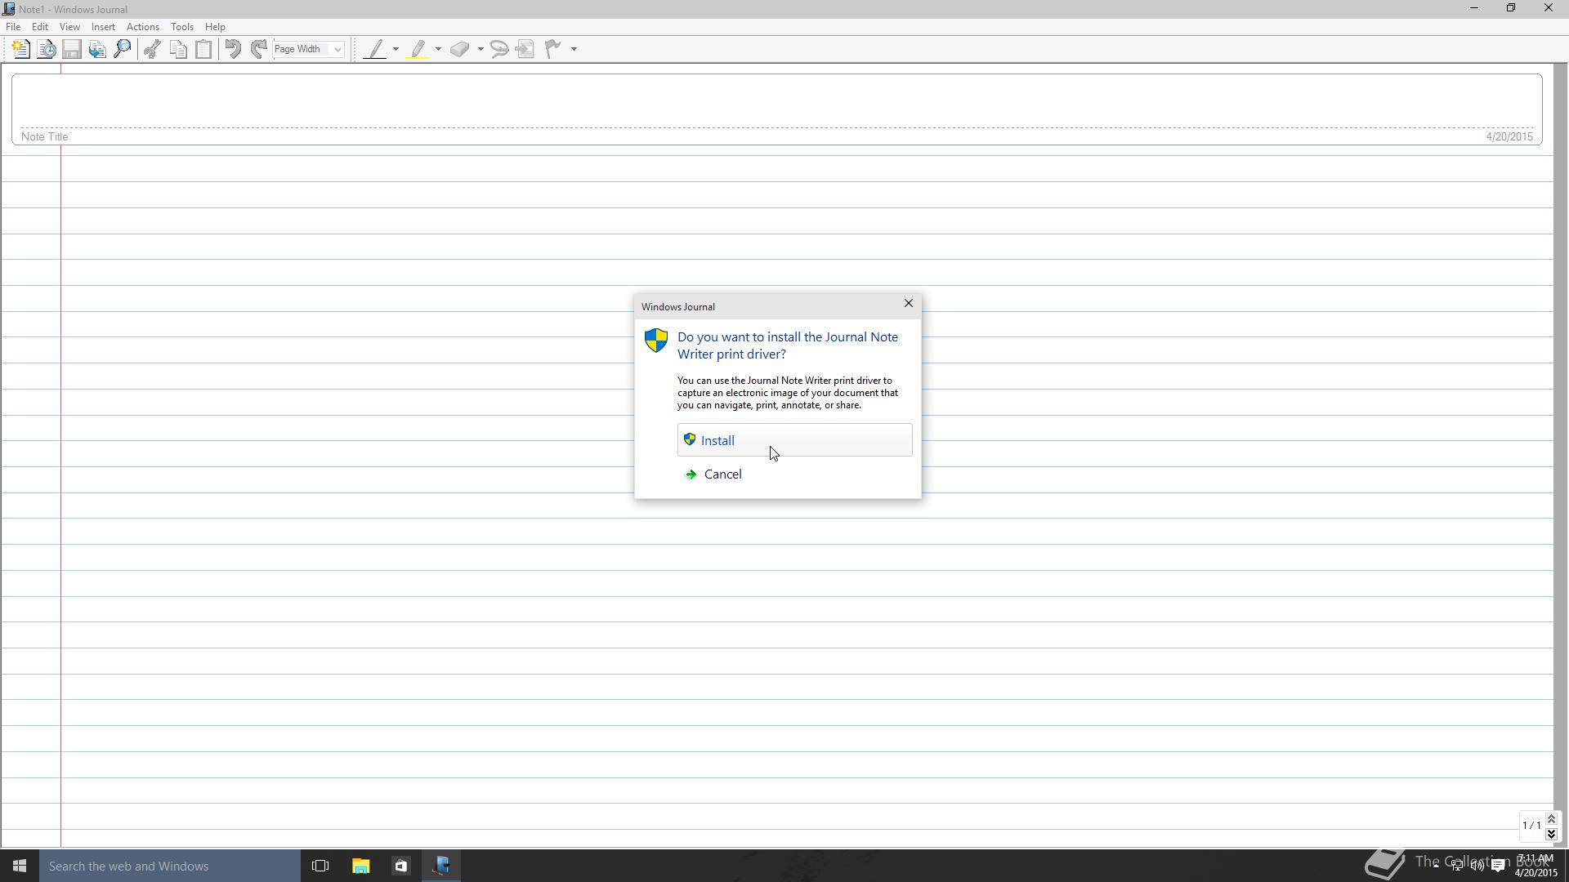Click the New Note toolbar icon

coord(21,49)
